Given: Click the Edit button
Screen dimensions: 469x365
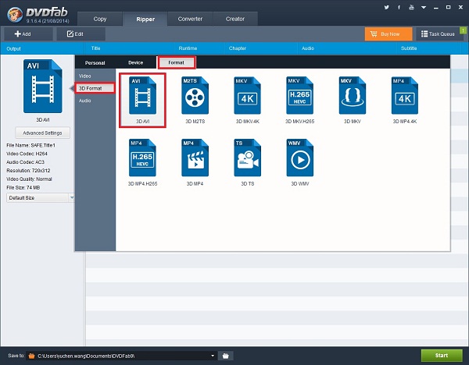Looking at the screenshot, I should 81,34.
